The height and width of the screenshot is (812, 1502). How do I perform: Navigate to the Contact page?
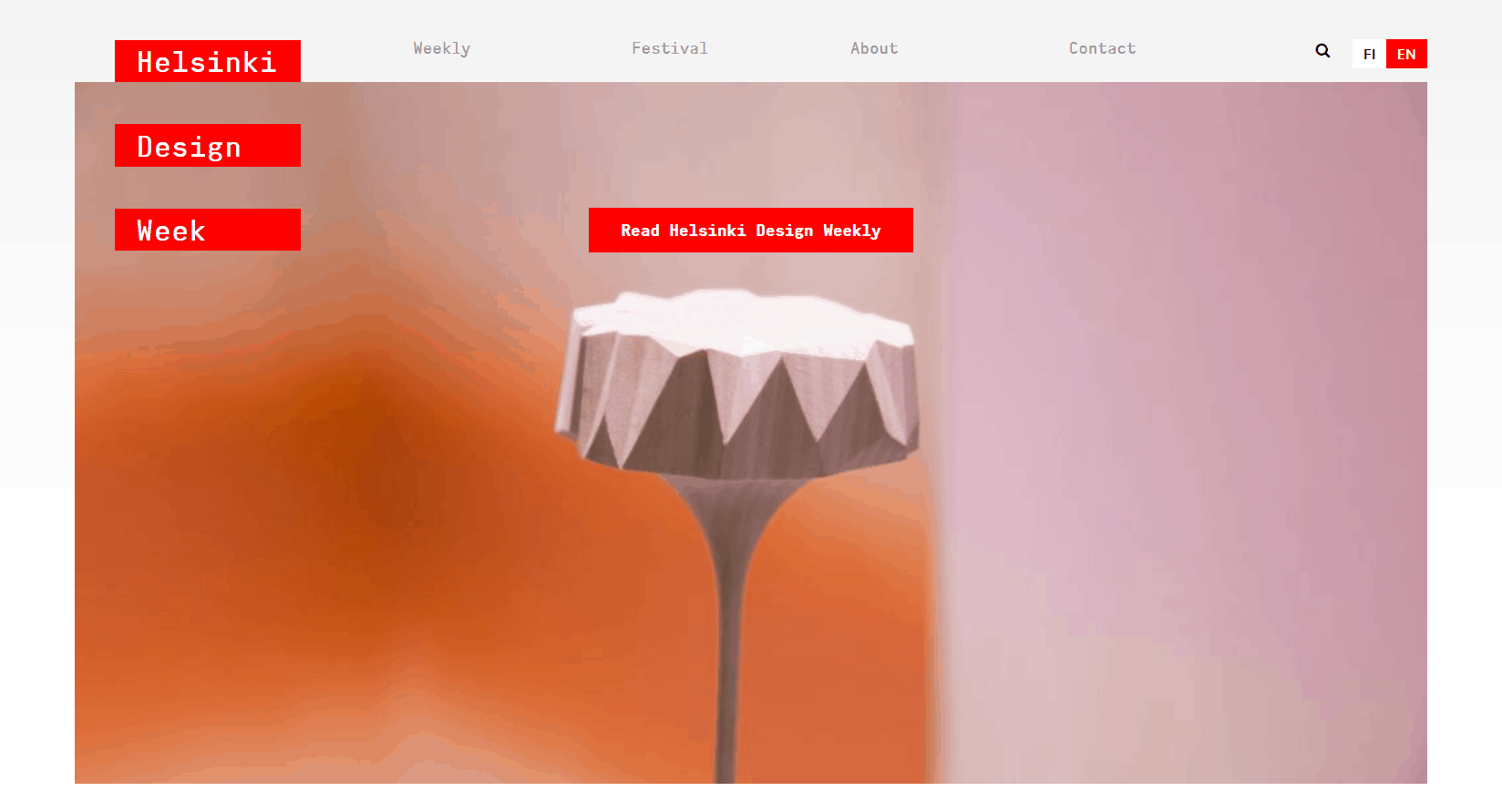click(1102, 48)
